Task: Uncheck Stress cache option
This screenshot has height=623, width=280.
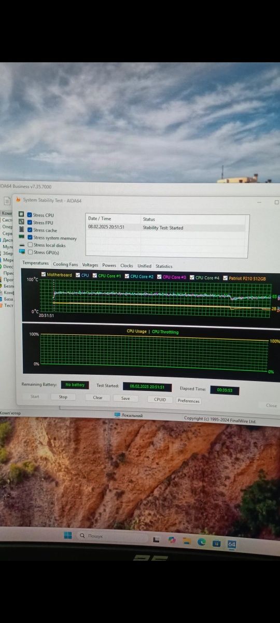Action: tap(30, 229)
